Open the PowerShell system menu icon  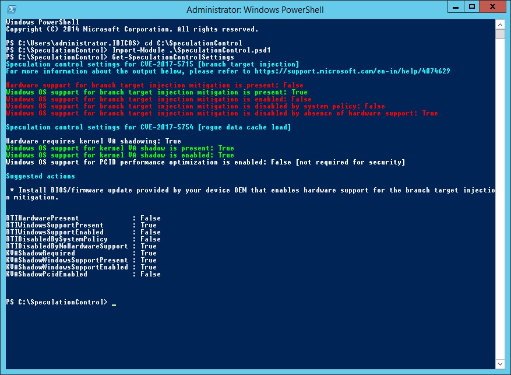tap(12, 9)
